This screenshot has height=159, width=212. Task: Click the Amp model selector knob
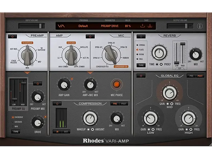(x=71, y=55)
